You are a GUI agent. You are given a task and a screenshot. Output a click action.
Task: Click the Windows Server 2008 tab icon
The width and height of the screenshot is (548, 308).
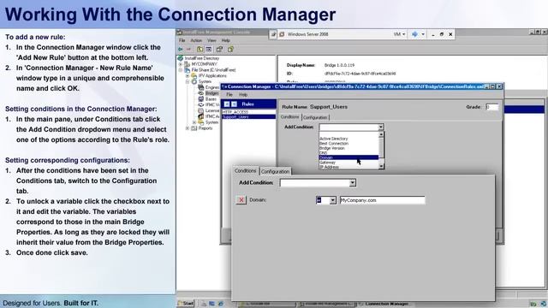[x=282, y=34]
